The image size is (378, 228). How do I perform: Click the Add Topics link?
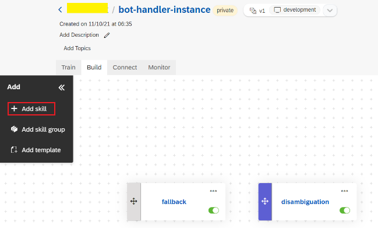(x=77, y=48)
